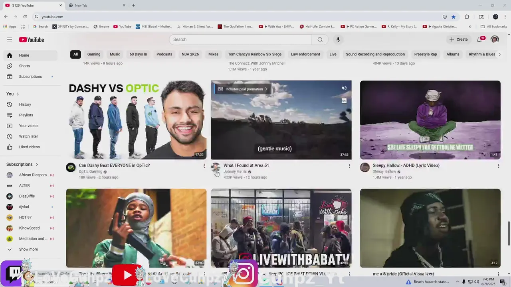Open a new browser tab with plus
Viewport: 511px width, 287px height.
[133, 5]
